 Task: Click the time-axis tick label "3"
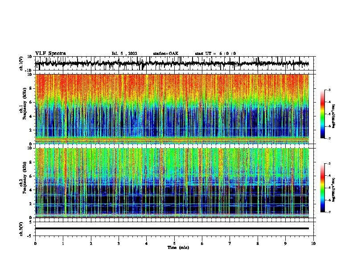click(119, 244)
